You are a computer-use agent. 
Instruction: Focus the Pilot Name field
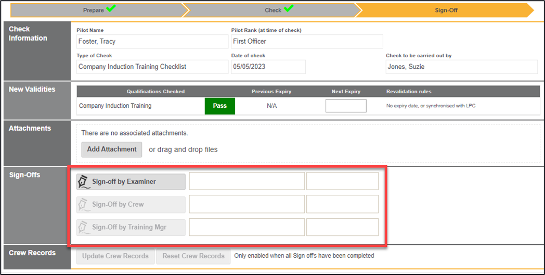(x=152, y=42)
